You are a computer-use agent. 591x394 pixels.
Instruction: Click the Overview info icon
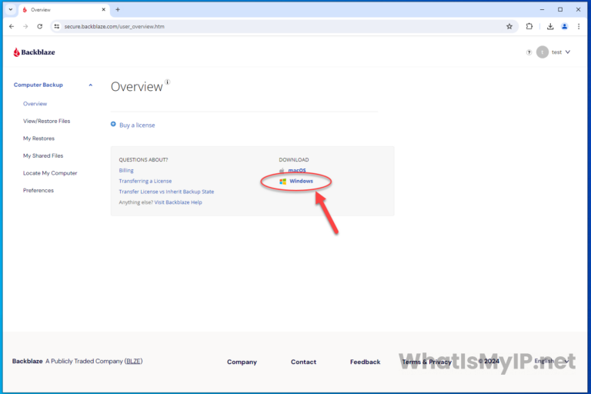(167, 82)
